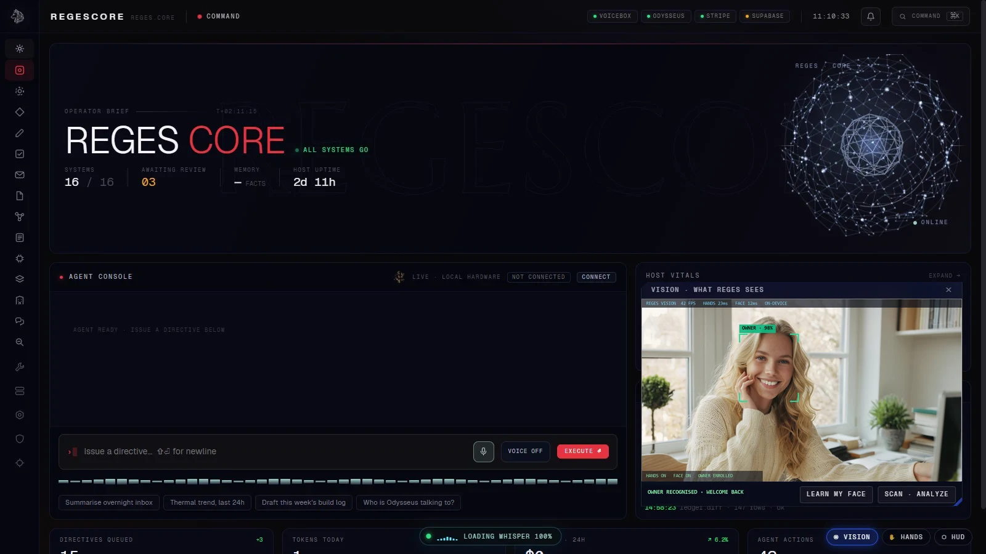Toggle the VISION pill at the bottom
This screenshot has width=986, height=554.
[x=852, y=537]
